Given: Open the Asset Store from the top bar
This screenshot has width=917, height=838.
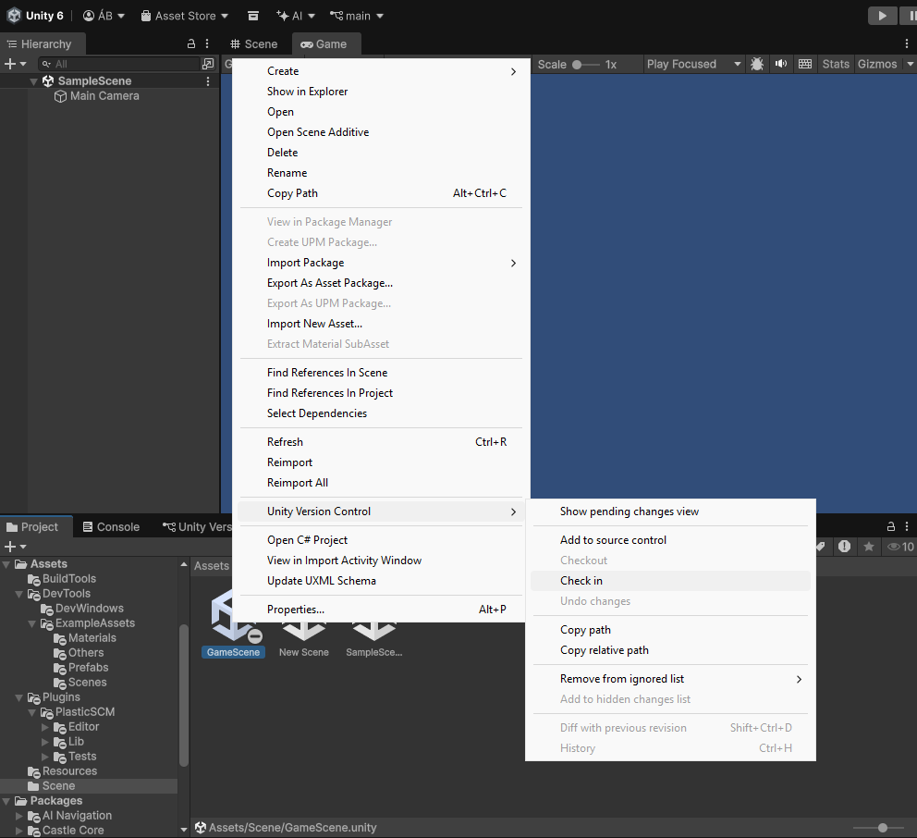Looking at the screenshot, I should point(184,15).
